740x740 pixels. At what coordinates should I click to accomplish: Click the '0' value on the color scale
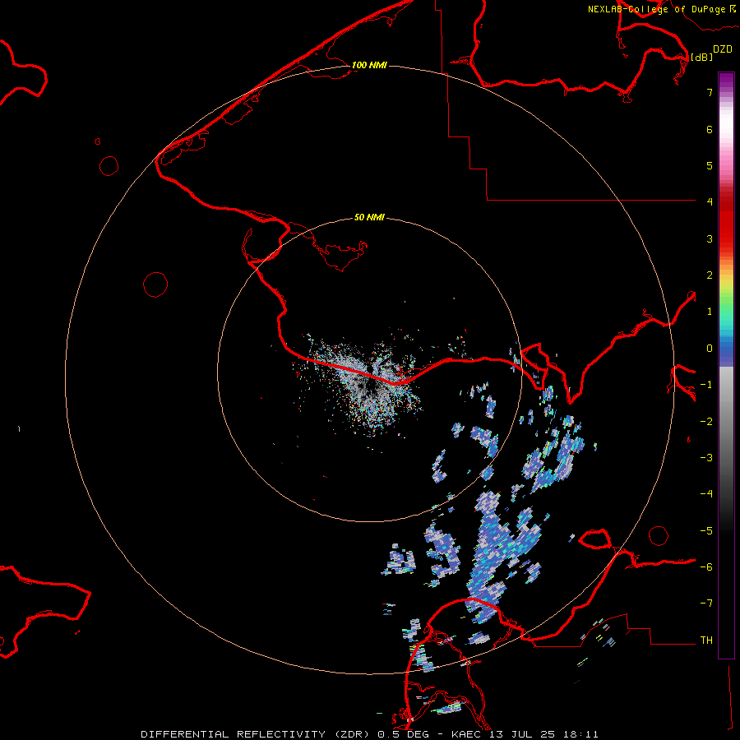click(710, 349)
